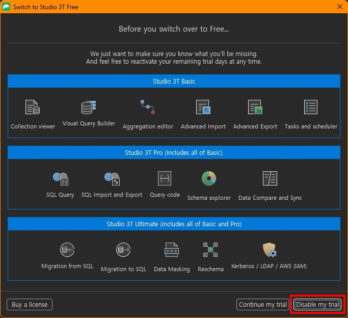Click the SQL Import and Export icon
348x318 pixels.
tap(112, 179)
